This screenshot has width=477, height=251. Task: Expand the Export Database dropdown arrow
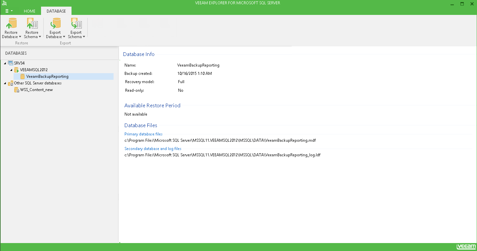pos(64,37)
